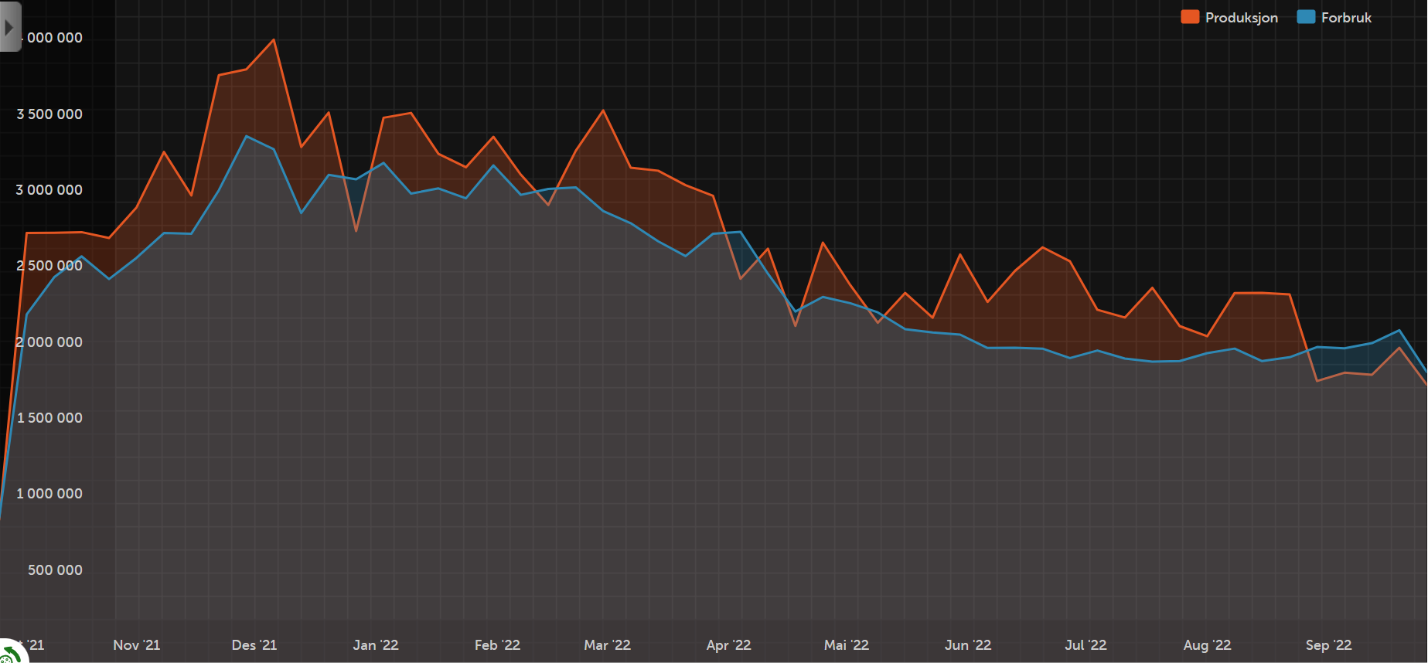Click the blue Forbruk legend swatch

click(1306, 17)
